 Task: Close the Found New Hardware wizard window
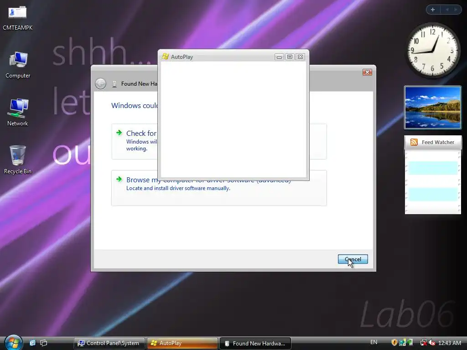click(x=367, y=72)
